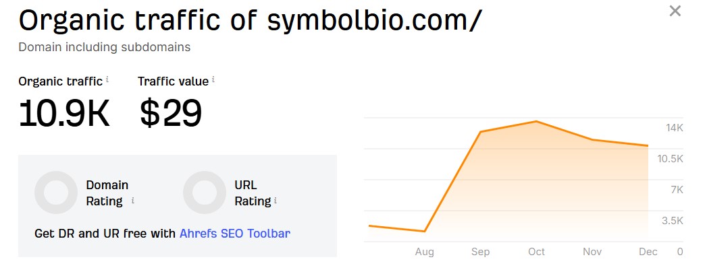
Task: Click the URL Rating info icon
Action: pyautogui.click(x=276, y=201)
